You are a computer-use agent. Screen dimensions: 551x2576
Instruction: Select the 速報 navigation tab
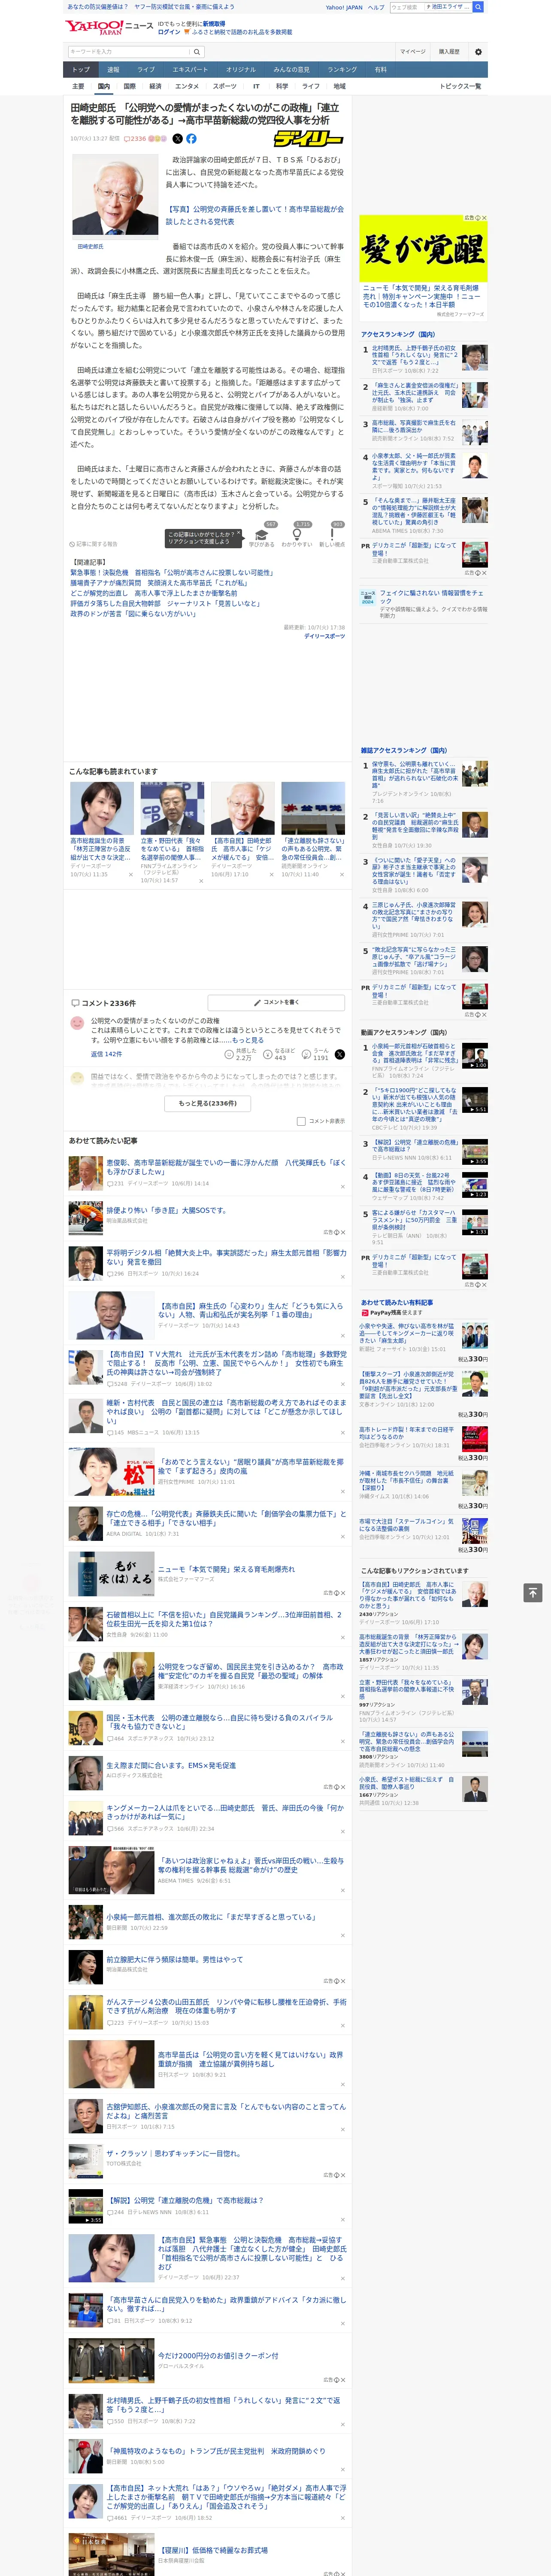click(x=113, y=70)
